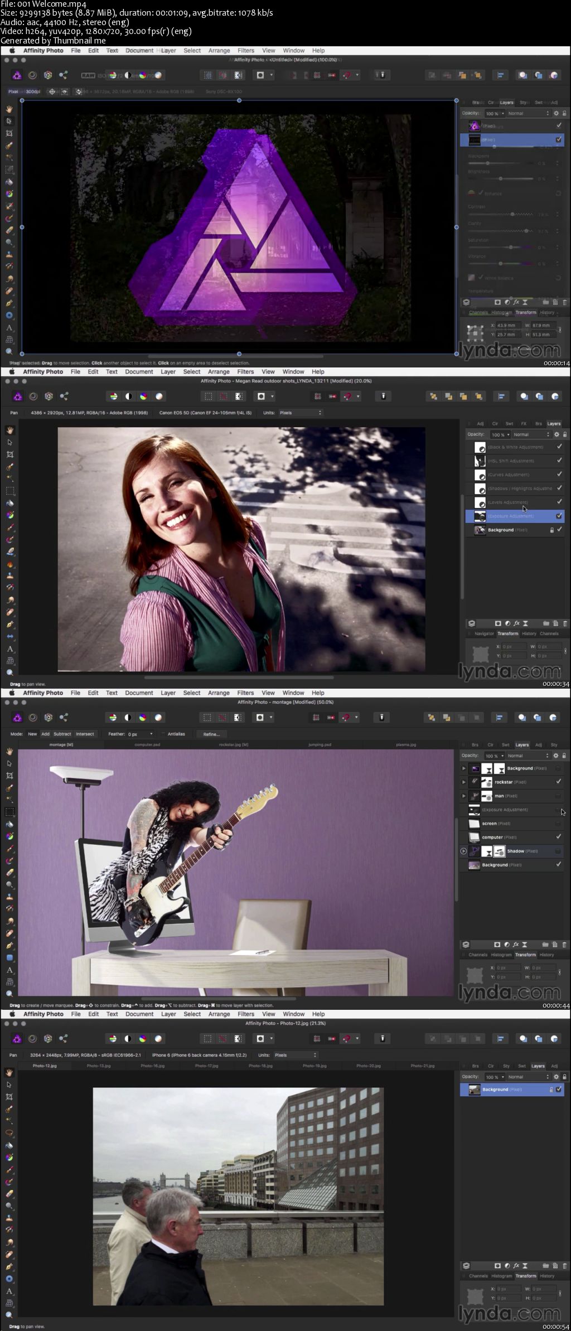The height and width of the screenshot is (1331, 571).
Task: Toggle Shadows / Highlights Adjustment layer visibility
Action: 559,488
